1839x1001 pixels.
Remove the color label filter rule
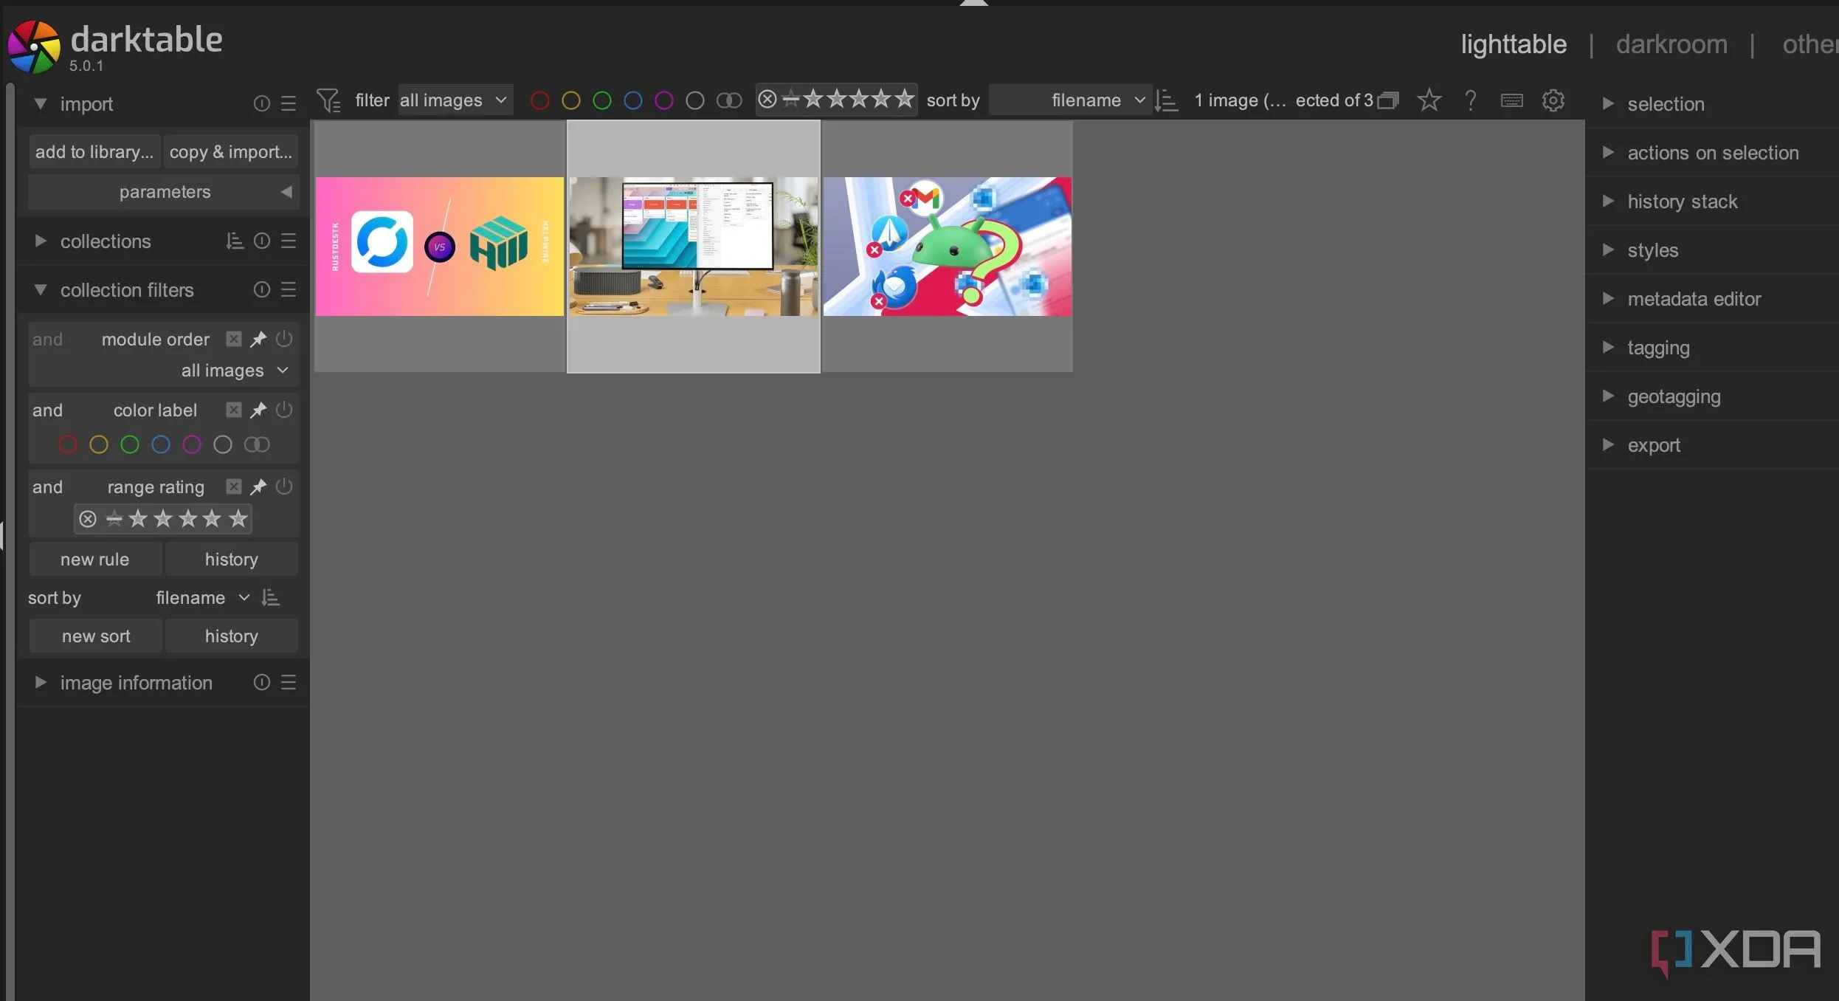point(234,410)
